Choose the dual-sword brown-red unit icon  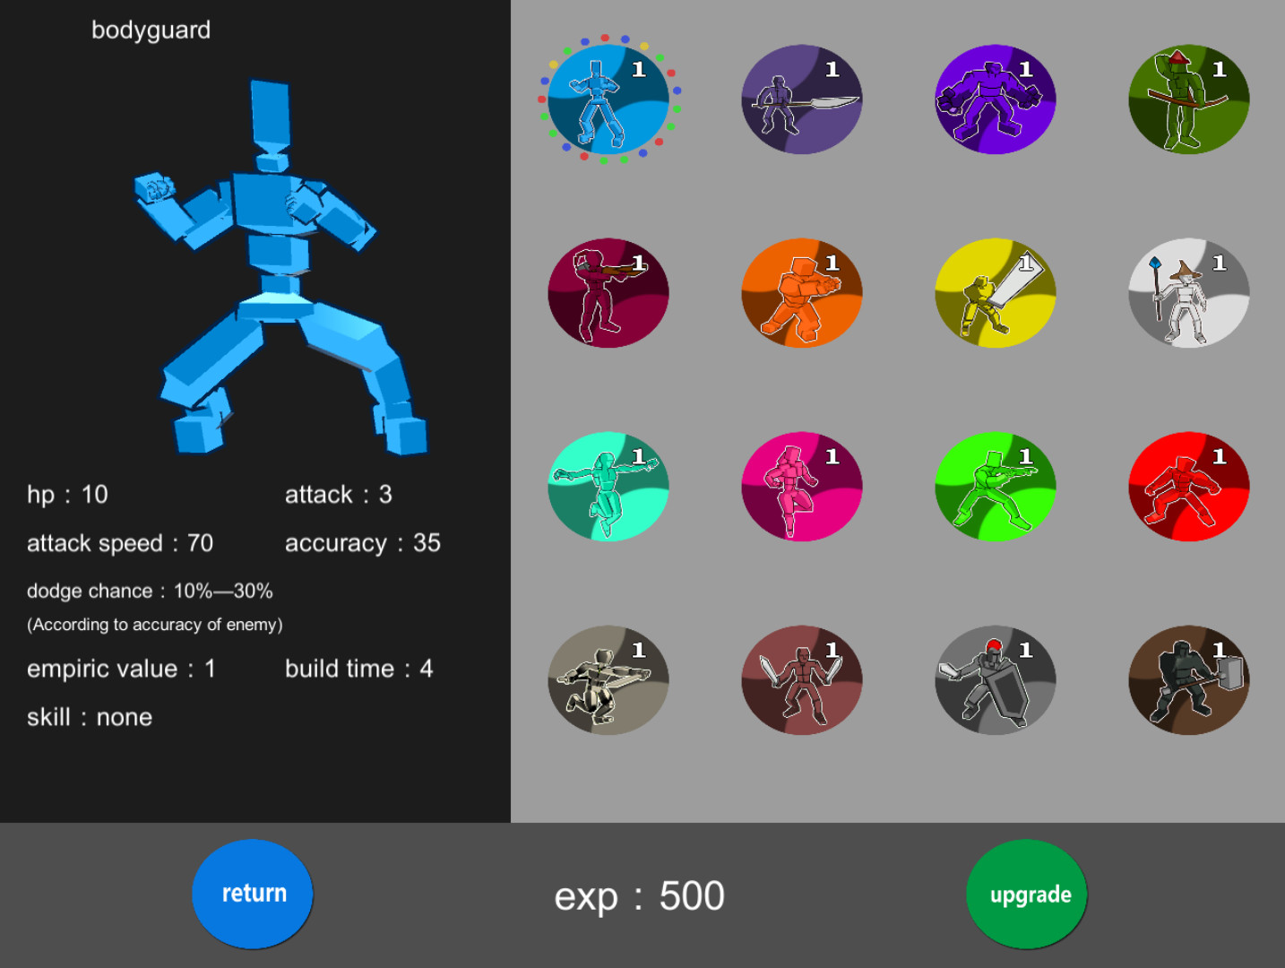pos(801,680)
